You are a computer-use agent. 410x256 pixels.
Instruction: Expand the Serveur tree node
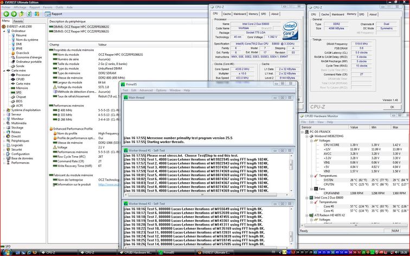[4, 114]
